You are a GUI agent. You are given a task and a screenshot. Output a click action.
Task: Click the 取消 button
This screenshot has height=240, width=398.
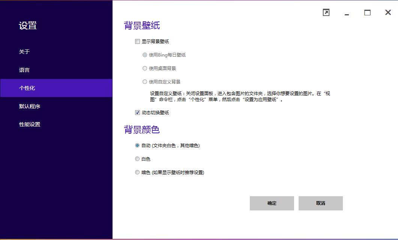point(320,203)
